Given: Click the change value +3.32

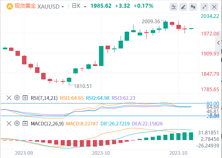Looking at the screenshot, I should pyautogui.click(x=123, y=6).
